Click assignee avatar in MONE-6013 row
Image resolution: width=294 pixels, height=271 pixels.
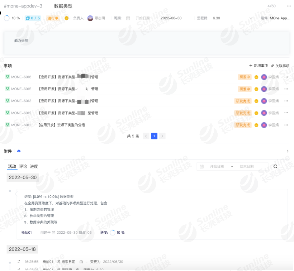click(x=264, y=101)
